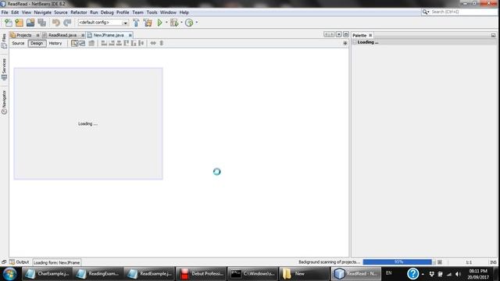Switch to Source view
This screenshot has width=500, height=281.
(18, 44)
